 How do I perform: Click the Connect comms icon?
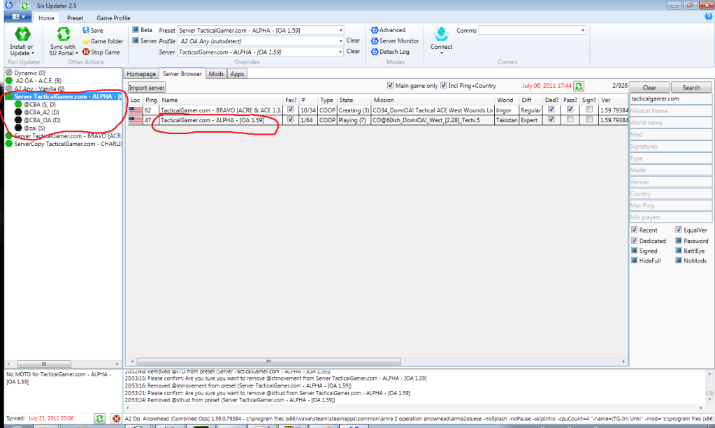pos(441,34)
